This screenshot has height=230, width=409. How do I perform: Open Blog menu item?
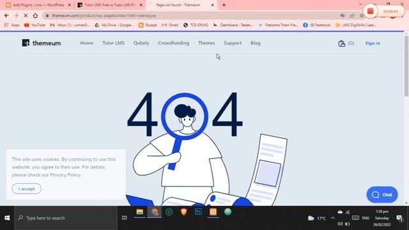tap(256, 43)
